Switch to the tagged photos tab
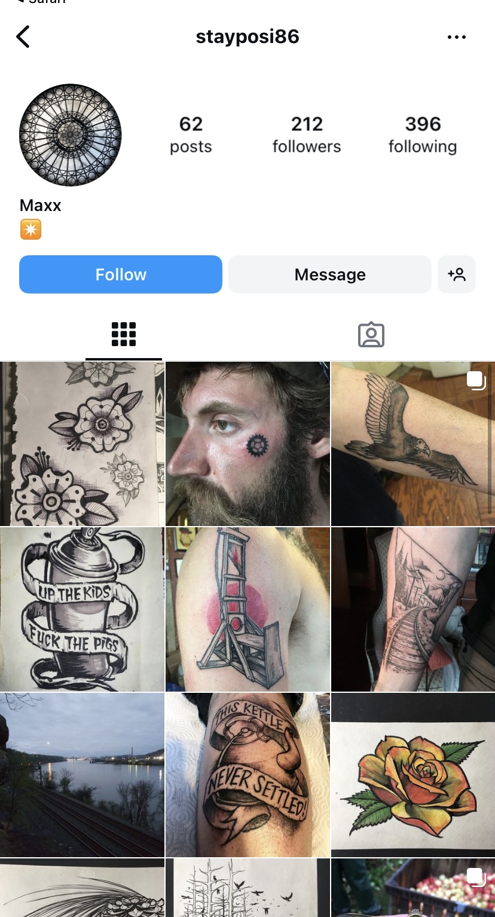Screen dimensions: 495x917 pos(371,335)
